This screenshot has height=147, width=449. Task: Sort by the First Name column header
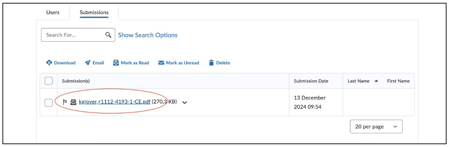(x=398, y=81)
